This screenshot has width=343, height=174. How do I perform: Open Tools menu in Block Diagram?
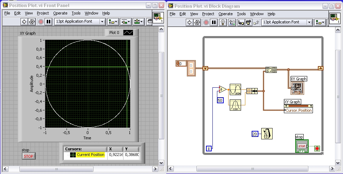(241, 14)
